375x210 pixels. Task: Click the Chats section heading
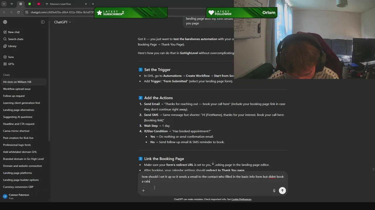pyautogui.click(x=6, y=75)
